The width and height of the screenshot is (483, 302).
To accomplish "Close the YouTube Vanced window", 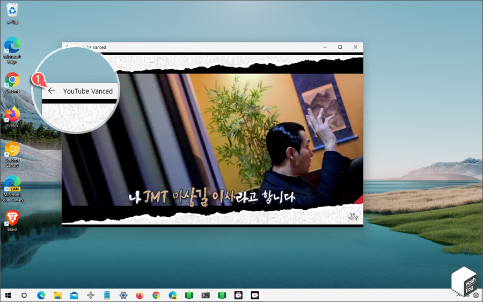I will click(x=355, y=47).
